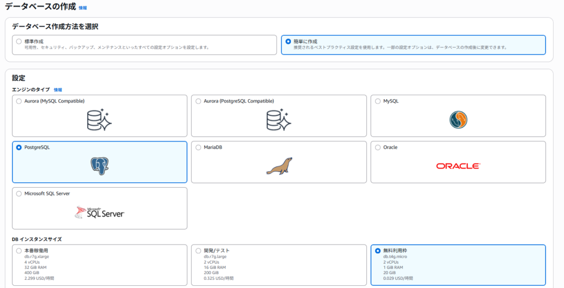Select the 標準作成 radio button
This screenshot has width=564, height=288.
pyautogui.click(x=19, y=41)
